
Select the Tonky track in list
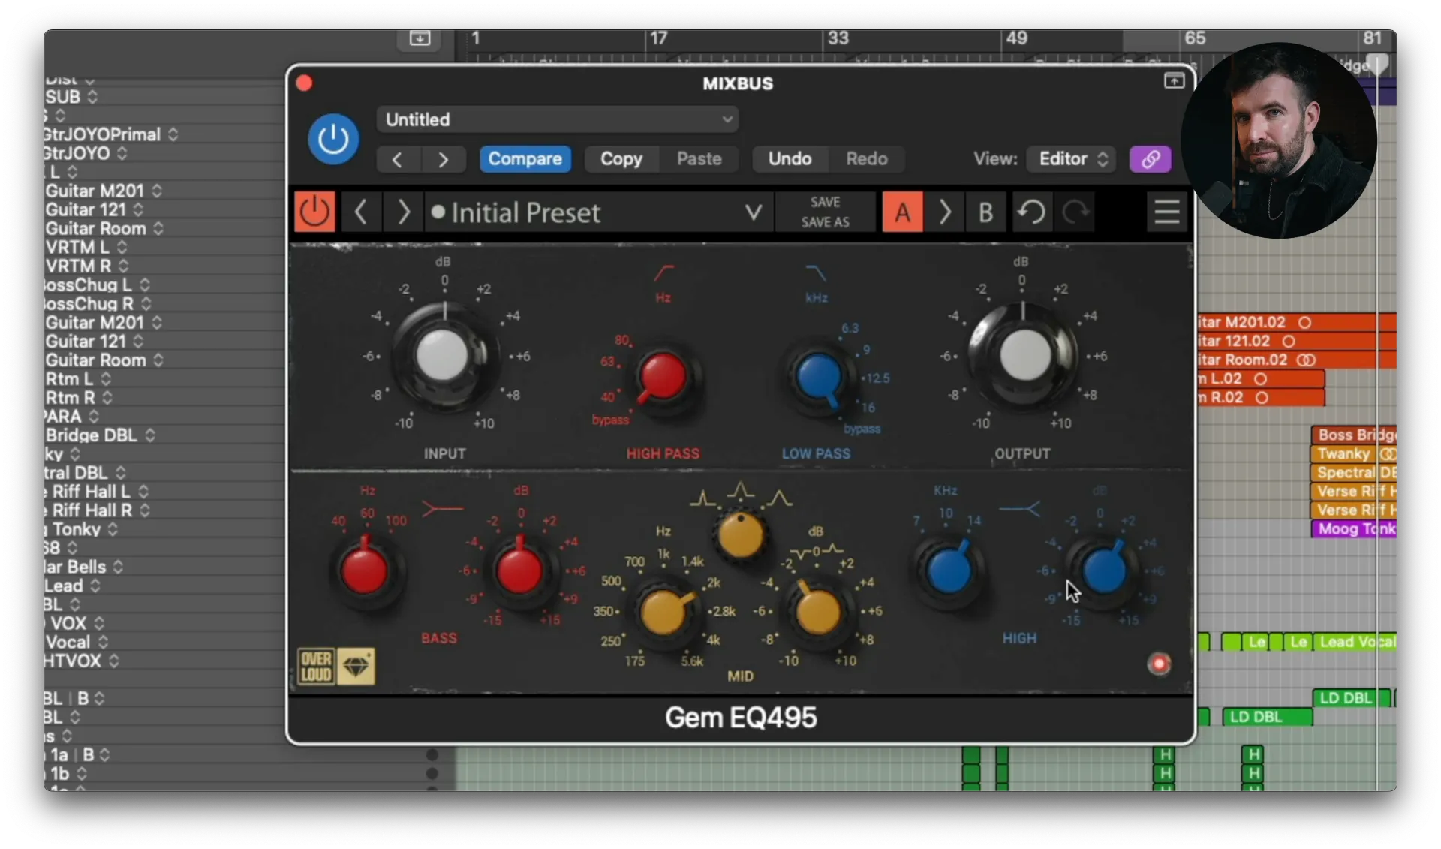tap(76, 529)
